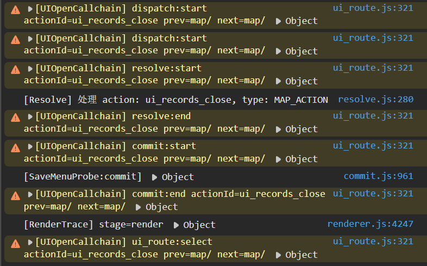
Task: Open ui_route.js:321 link on commit:end row
Action: 373,194
